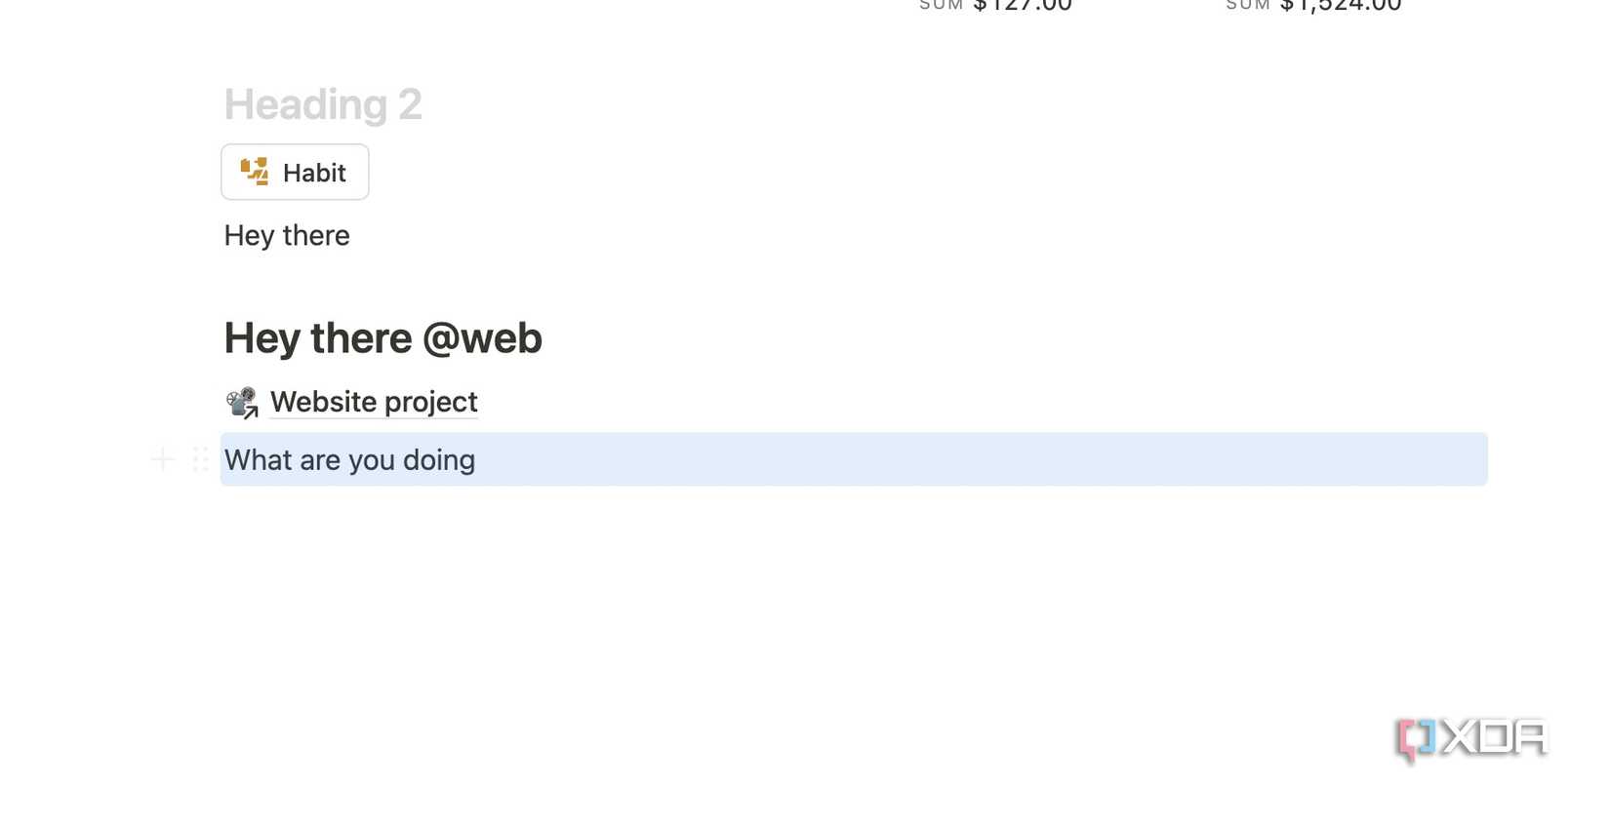Click the 'Hey there @web' heading

point(382,337)
